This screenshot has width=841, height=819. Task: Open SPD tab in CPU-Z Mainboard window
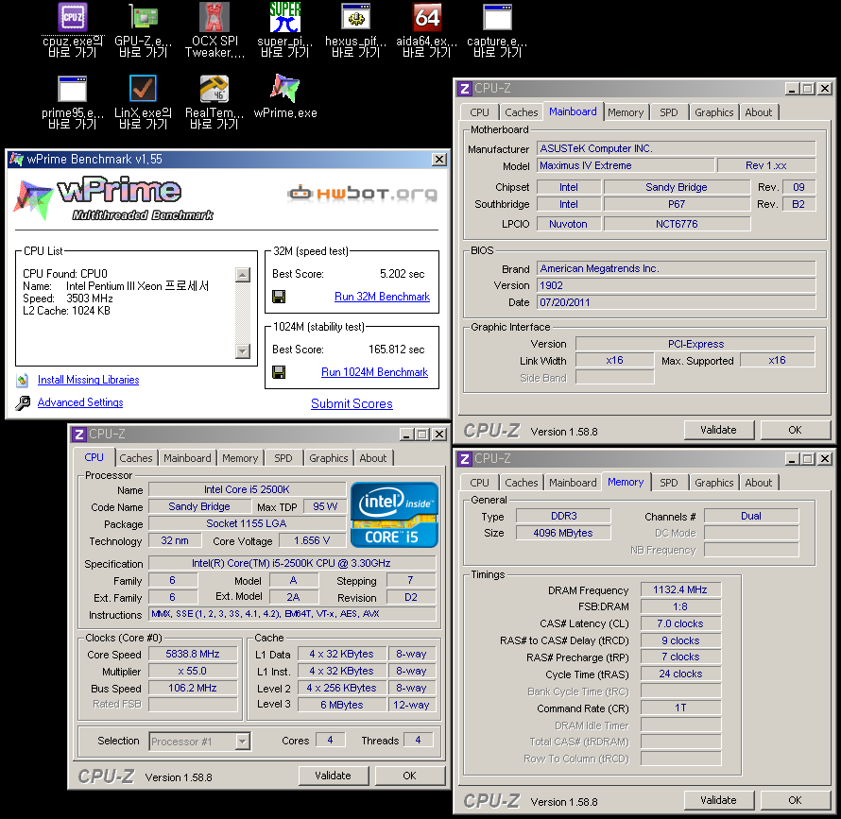pyautogui.click(x=669, y=112)
